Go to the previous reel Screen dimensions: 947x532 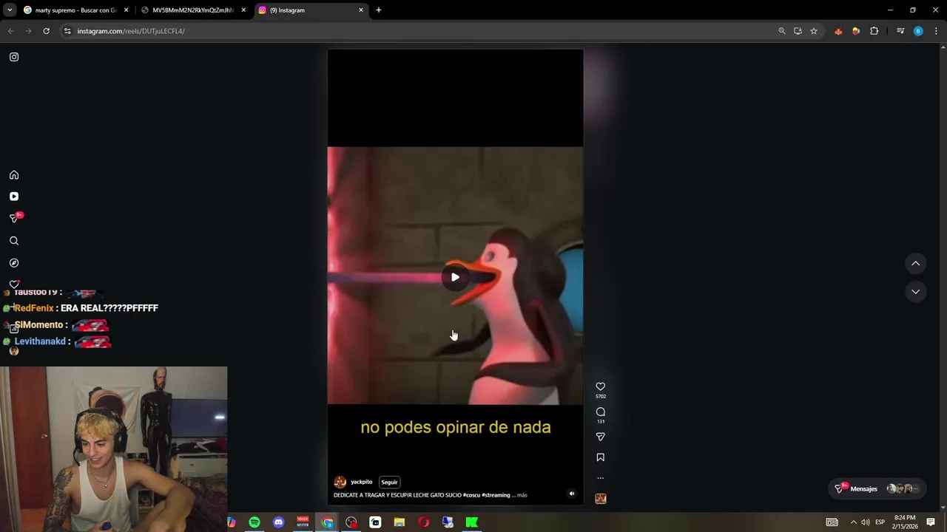(x=915, y=264)
